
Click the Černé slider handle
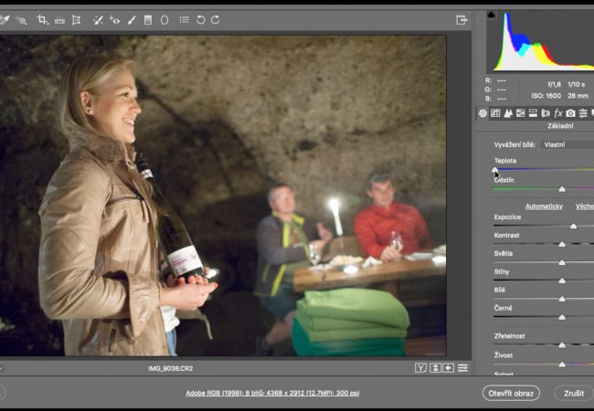[x=562, y=317]
